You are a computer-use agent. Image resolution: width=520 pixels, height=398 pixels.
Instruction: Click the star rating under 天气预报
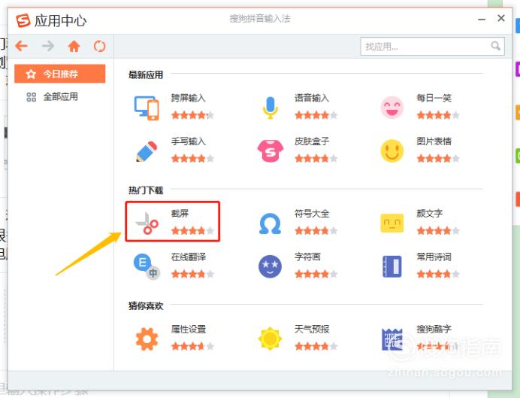click(x=316, y=346)
